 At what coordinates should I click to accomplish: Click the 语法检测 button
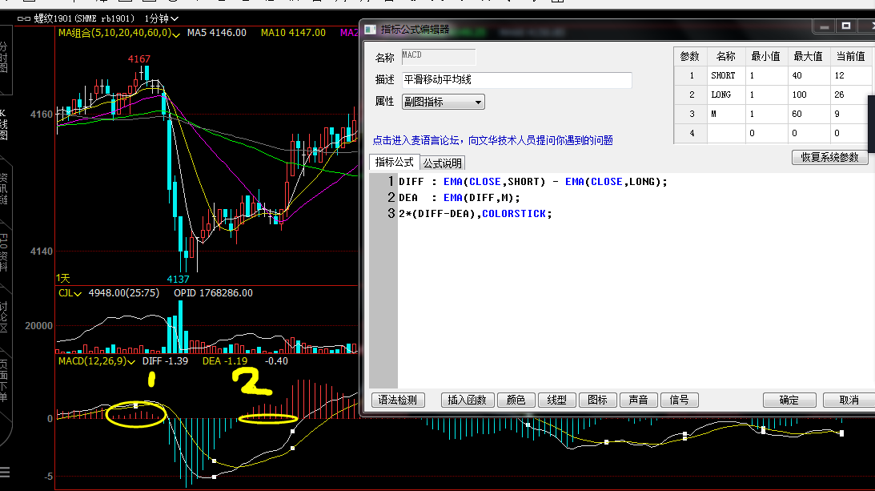tap(399, 400)
